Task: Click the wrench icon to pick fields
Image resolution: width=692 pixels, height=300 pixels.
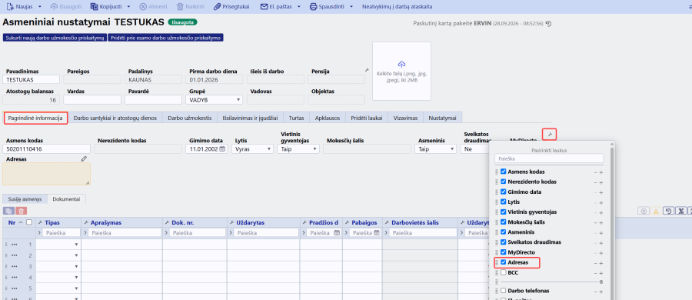Action: [550, 134]
